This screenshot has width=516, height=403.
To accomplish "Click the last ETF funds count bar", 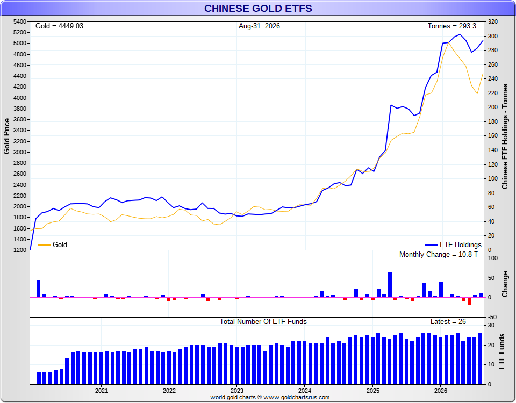I will pyautogui.click(x=481, y=358).
